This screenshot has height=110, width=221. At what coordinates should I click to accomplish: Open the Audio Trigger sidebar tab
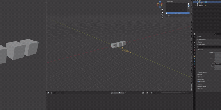192,87
